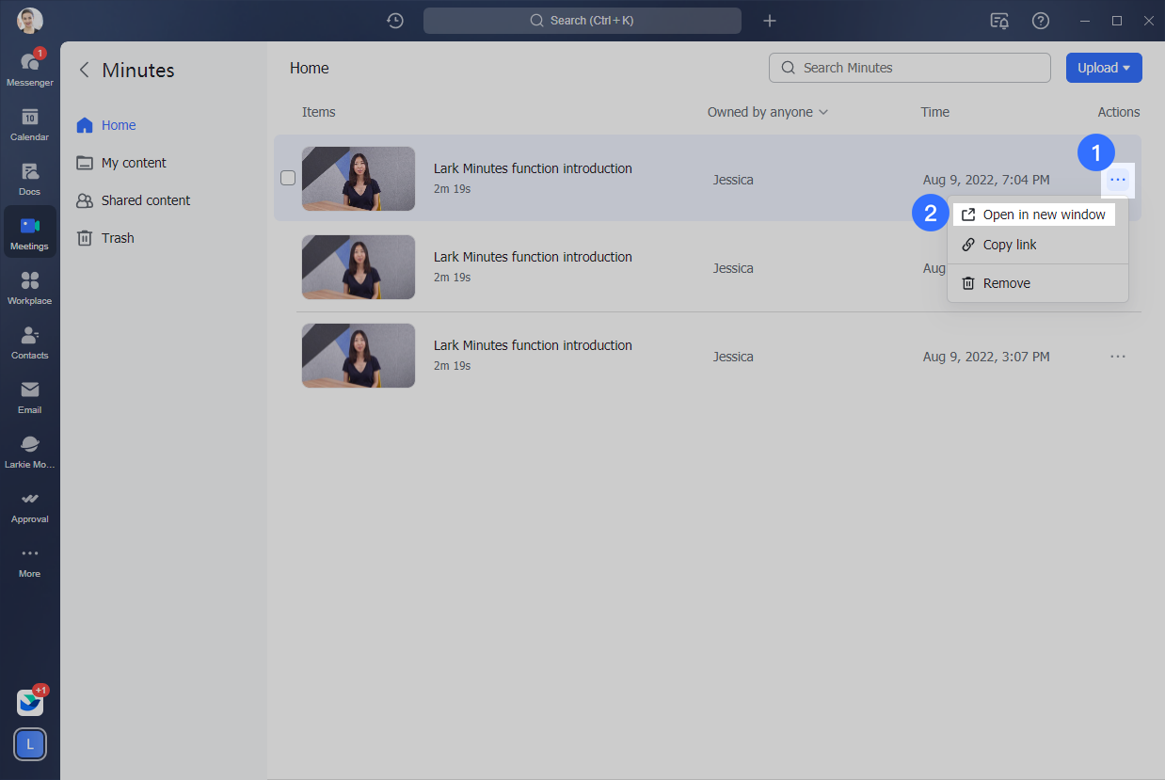This screenshot has height=780, width=1165.
Task: Go to Docs in the sidebar
Action: tap(29, 177)
